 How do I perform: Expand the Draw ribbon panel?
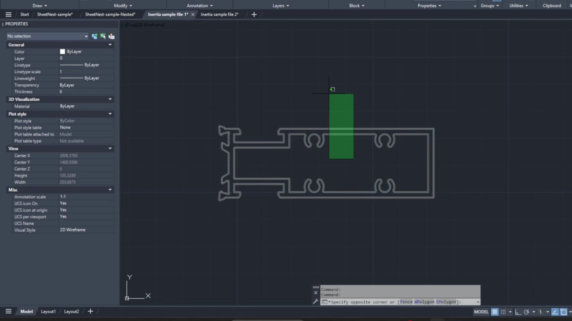(x=40, y=5)
